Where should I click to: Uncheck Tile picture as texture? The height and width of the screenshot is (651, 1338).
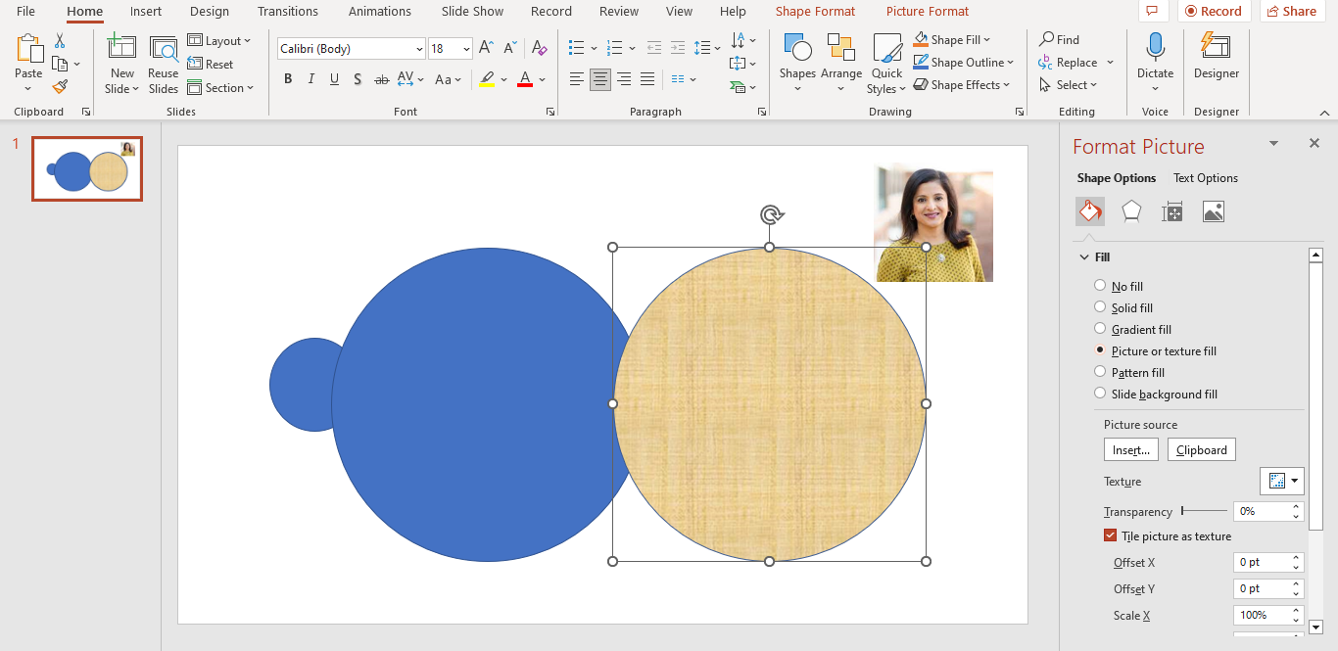point(1110,535)
